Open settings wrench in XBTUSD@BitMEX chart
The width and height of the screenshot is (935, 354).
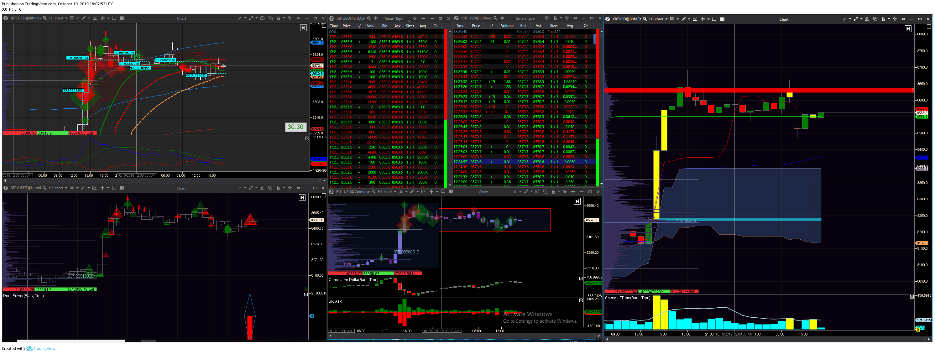(895, 19)
